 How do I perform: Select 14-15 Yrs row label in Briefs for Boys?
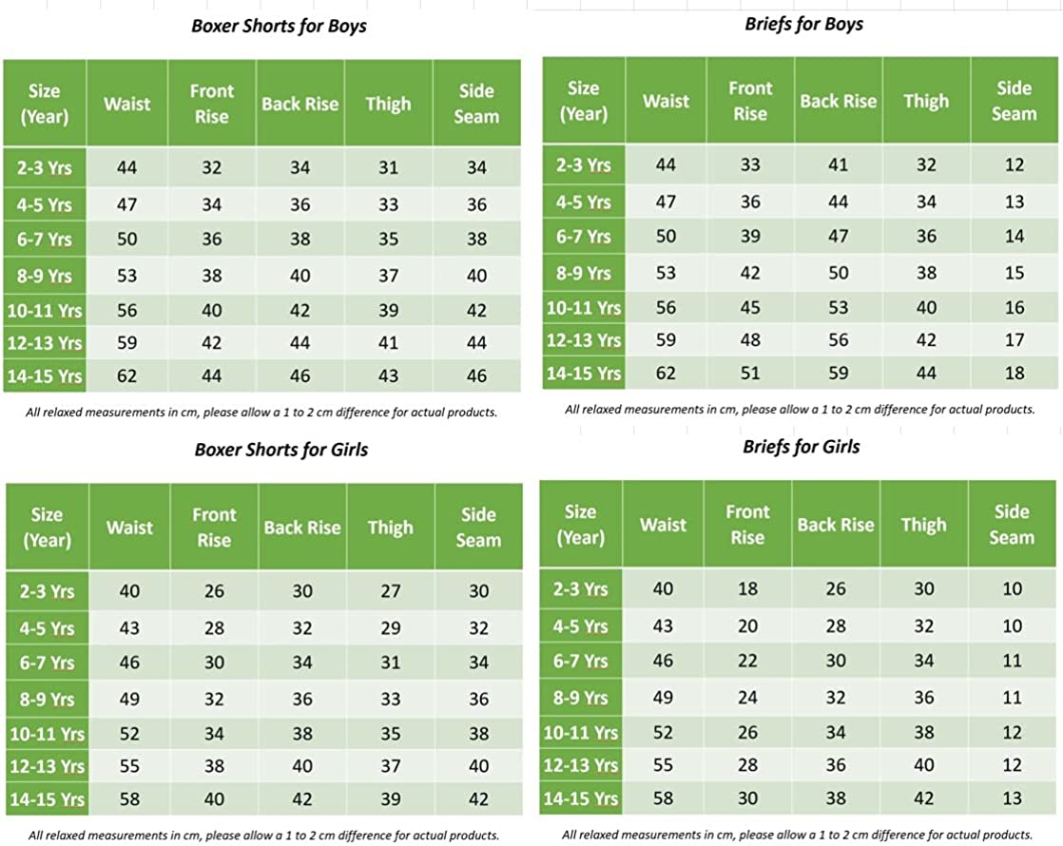pos(582,374)
